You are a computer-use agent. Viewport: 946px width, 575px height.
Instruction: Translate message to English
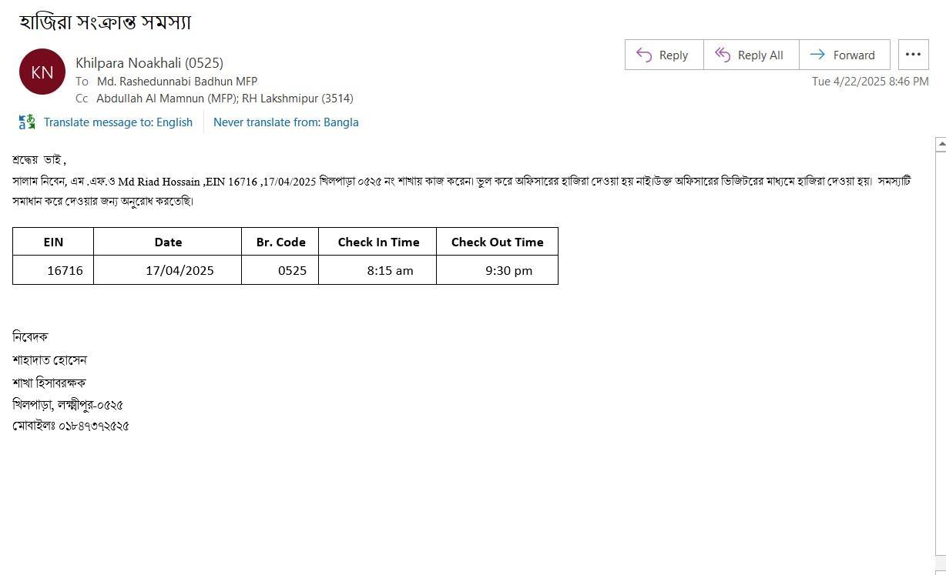pos(118,122)
